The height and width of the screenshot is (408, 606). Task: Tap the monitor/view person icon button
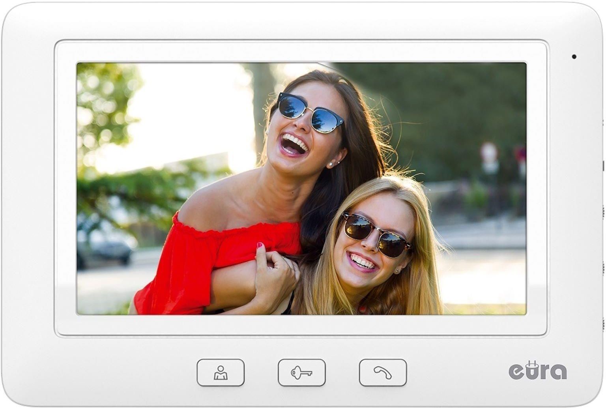221,372
